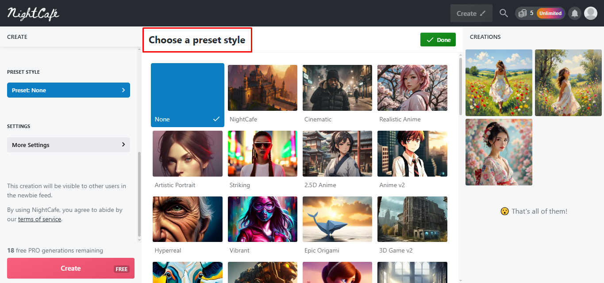Click the CREATIONS panel heading

point(485,37)
